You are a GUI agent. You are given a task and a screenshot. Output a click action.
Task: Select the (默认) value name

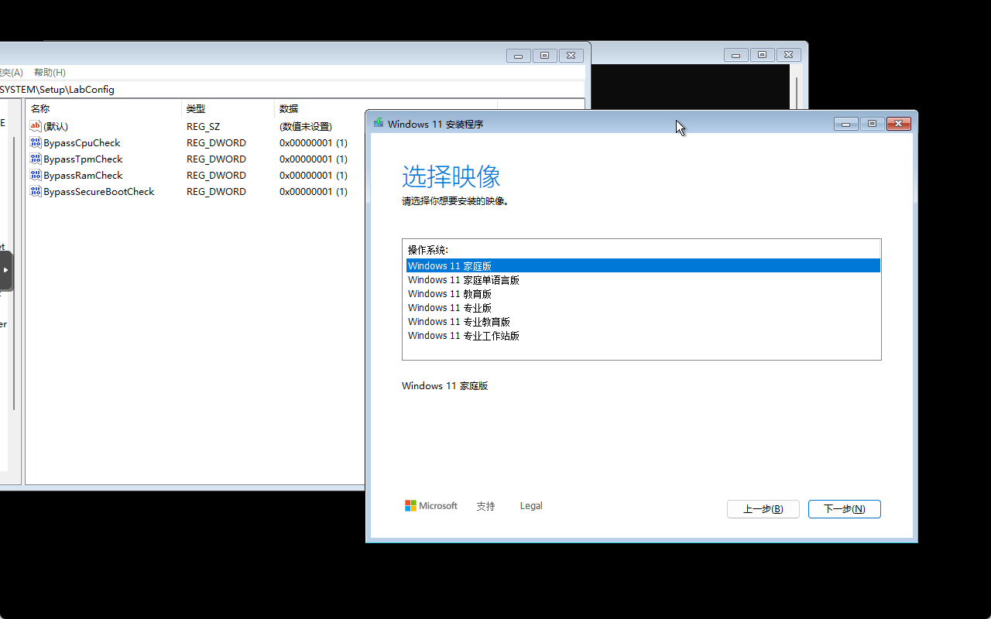point(56,127)
